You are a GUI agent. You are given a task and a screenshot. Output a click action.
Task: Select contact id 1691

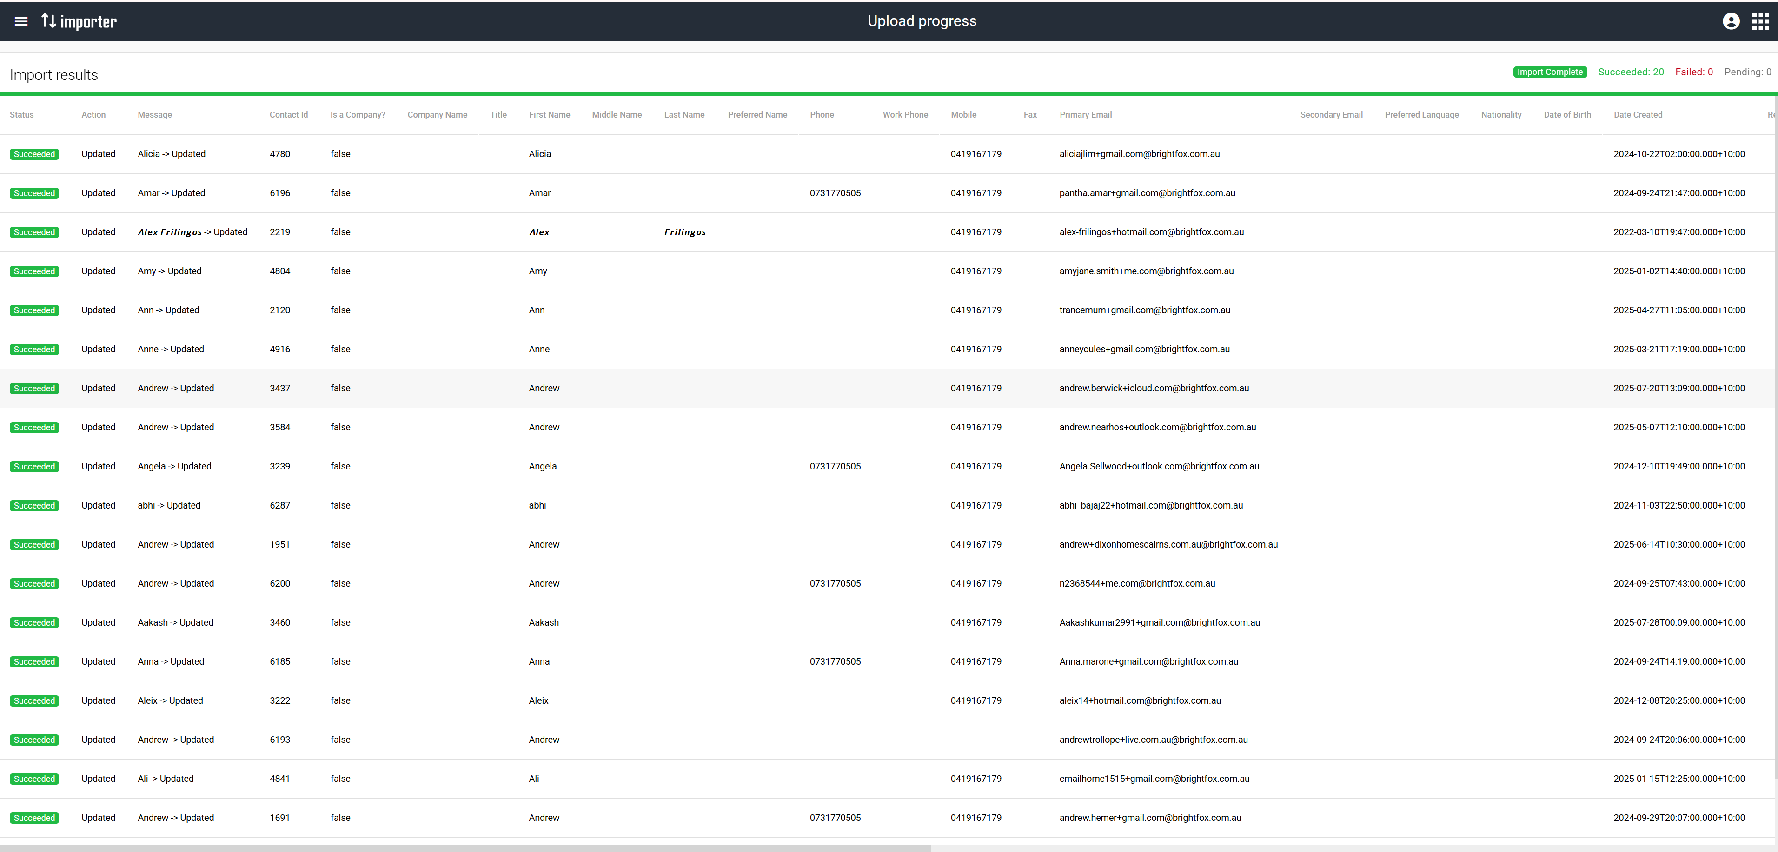[279, 818]
